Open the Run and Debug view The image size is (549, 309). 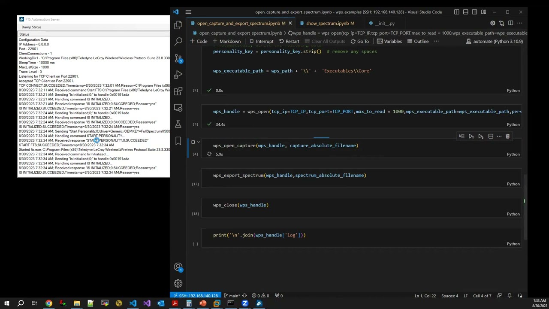[x=178, y=75]
